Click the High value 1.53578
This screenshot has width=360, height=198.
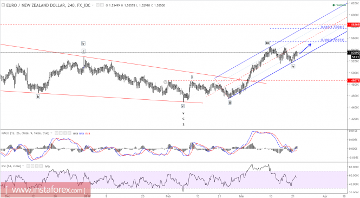[129, 5]
